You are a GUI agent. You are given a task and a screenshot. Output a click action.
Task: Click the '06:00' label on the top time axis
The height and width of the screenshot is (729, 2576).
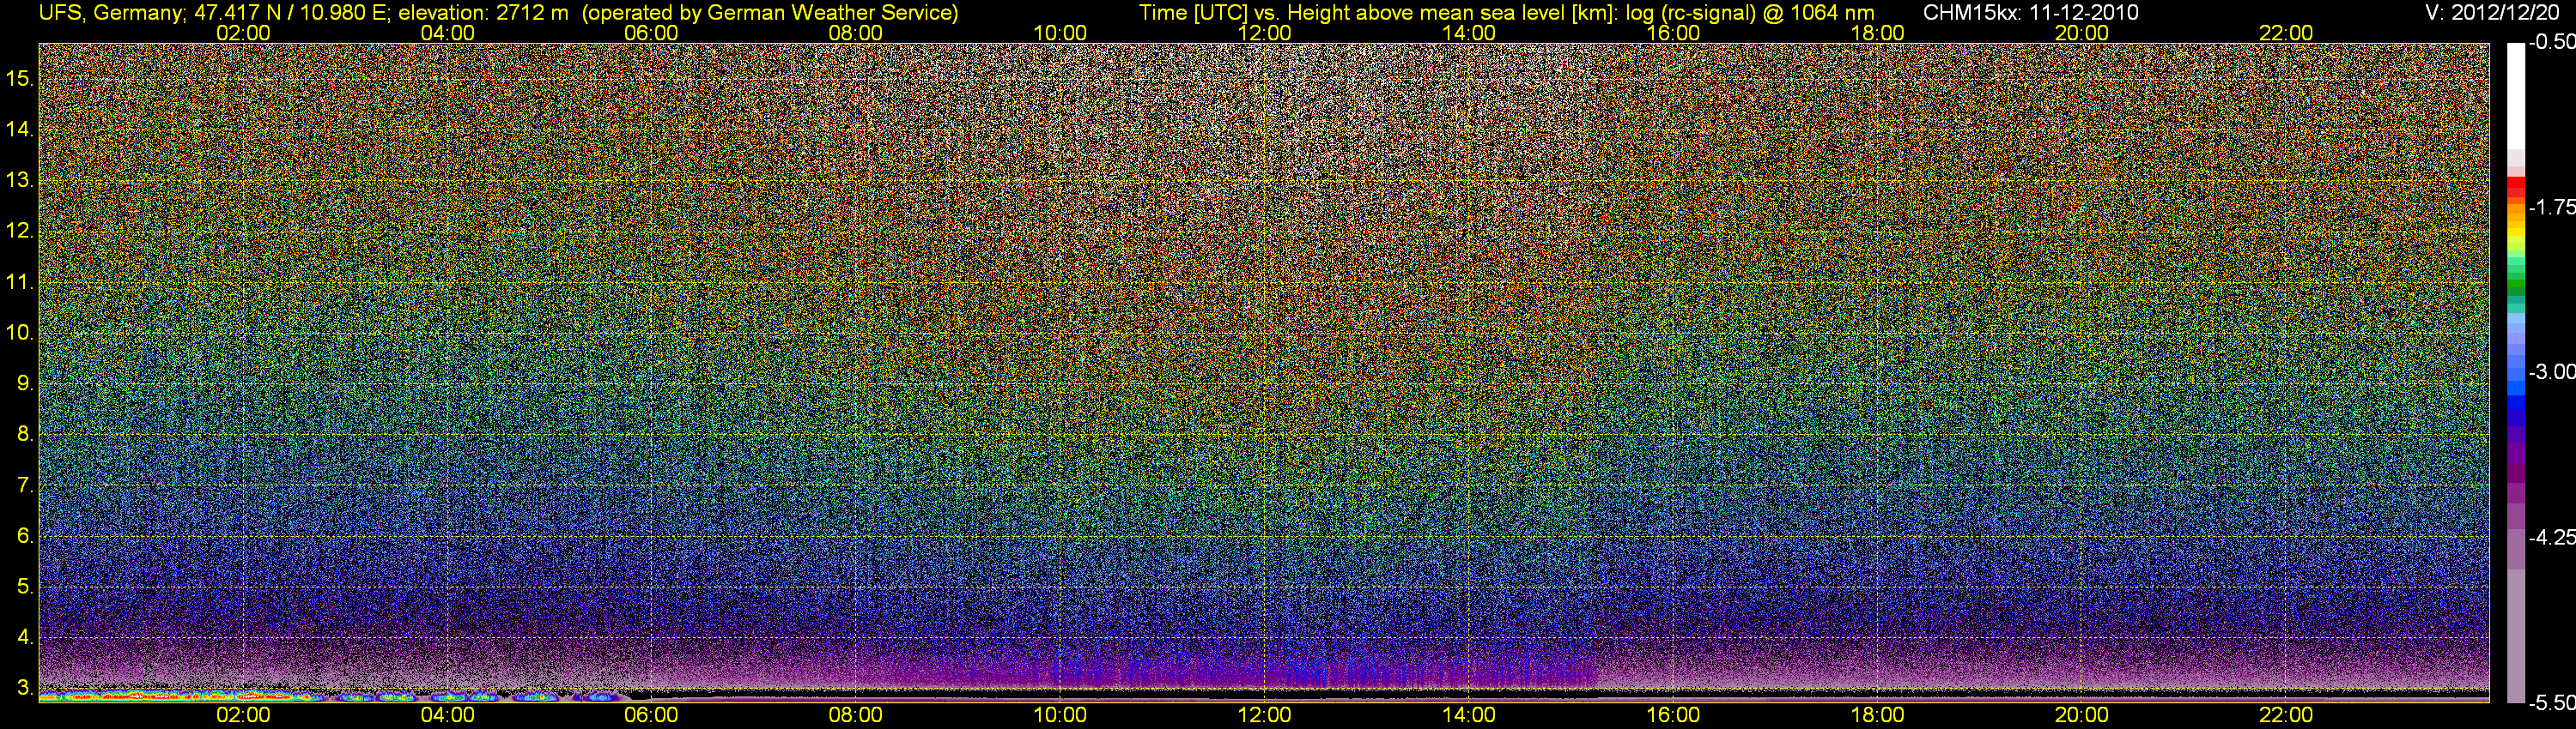pyautogui.click(x=651, y=33)
